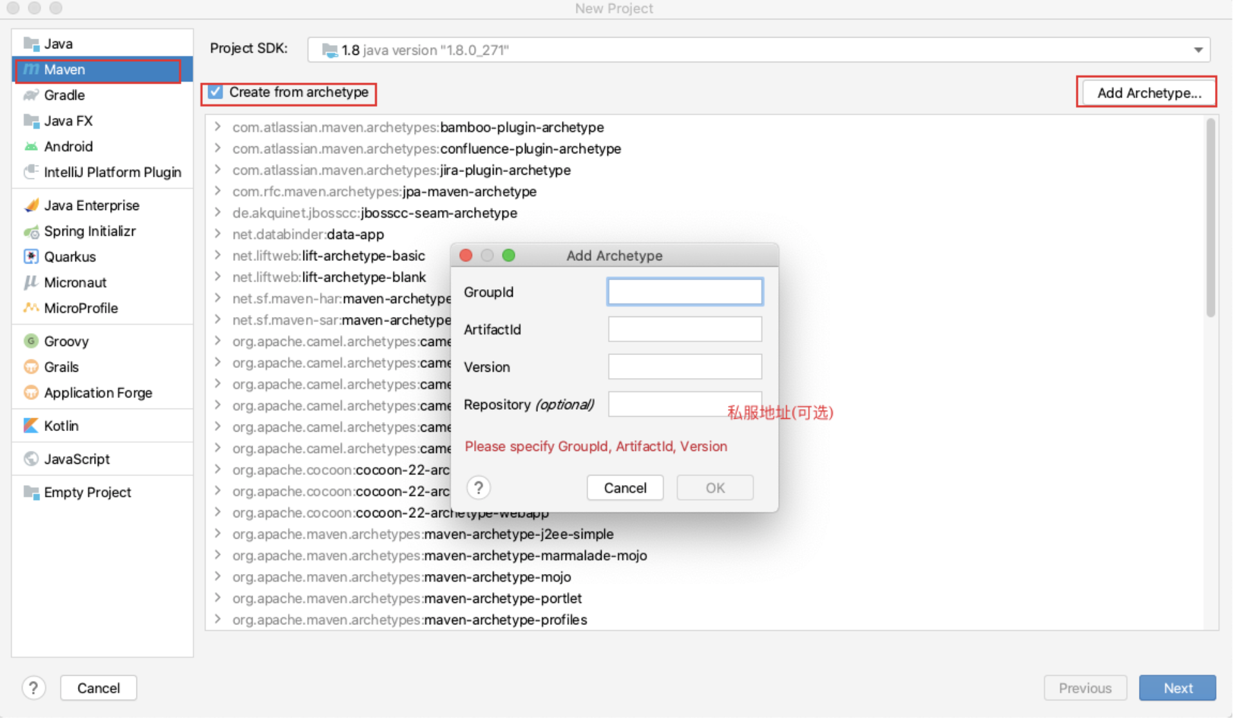Click the SDK folder icon in combo box
Viewport: 1233px width, 719px height.
click(330, 50)
